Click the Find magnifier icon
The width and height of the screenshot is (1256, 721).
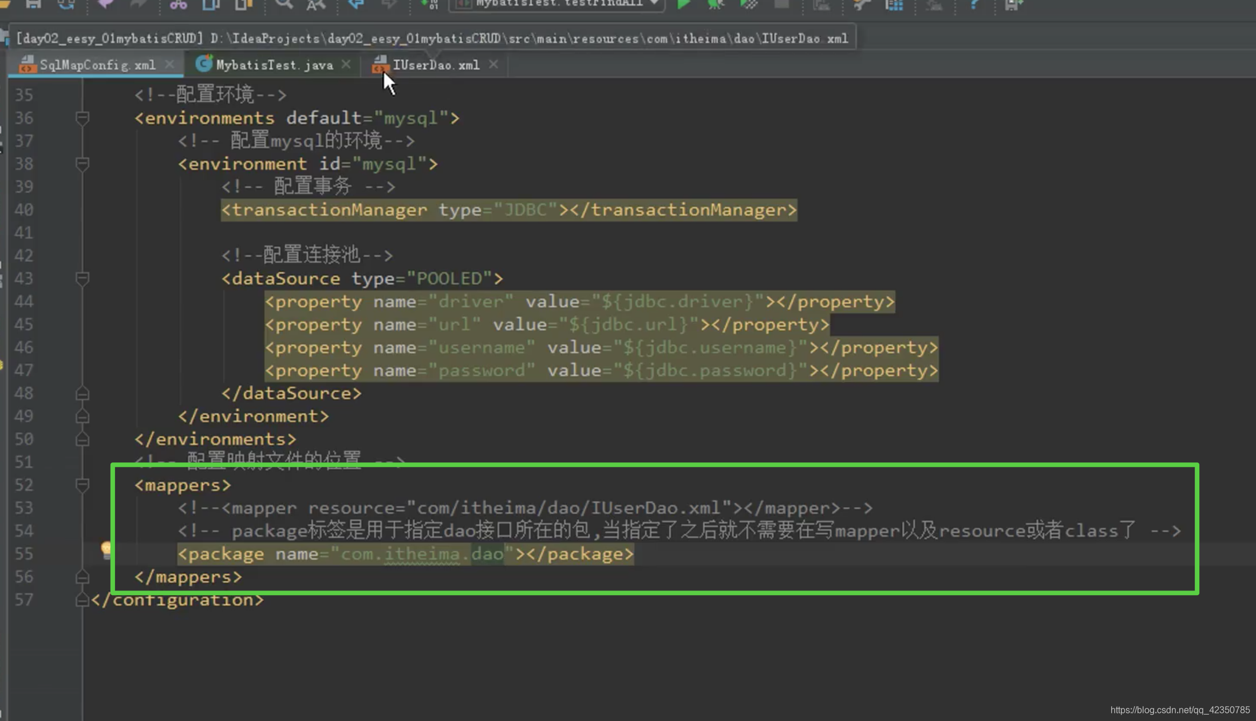[283, 5]
